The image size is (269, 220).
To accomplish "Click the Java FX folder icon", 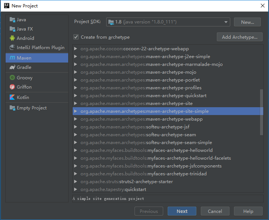I will [x=12, y=29].
